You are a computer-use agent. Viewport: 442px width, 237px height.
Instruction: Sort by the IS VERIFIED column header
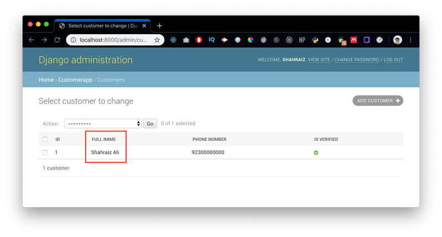tap(326, 139)
